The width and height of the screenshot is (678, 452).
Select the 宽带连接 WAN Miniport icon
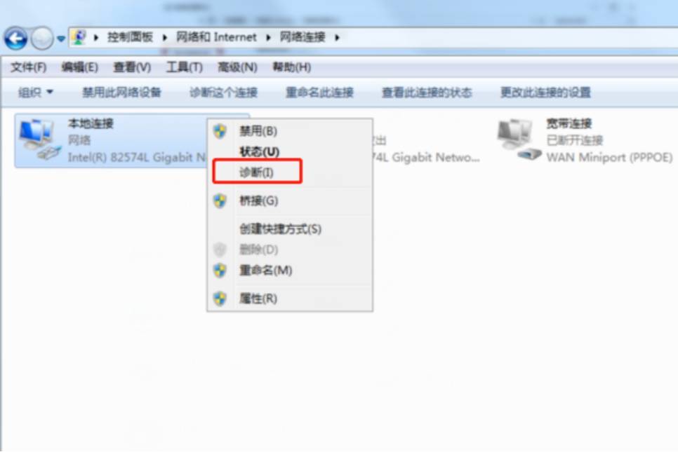coord(519,140)
